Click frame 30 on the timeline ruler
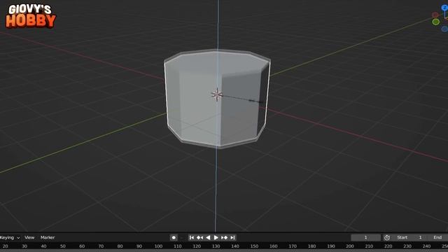Viewport: 448px width, 252px height. (x=24, y=246)
